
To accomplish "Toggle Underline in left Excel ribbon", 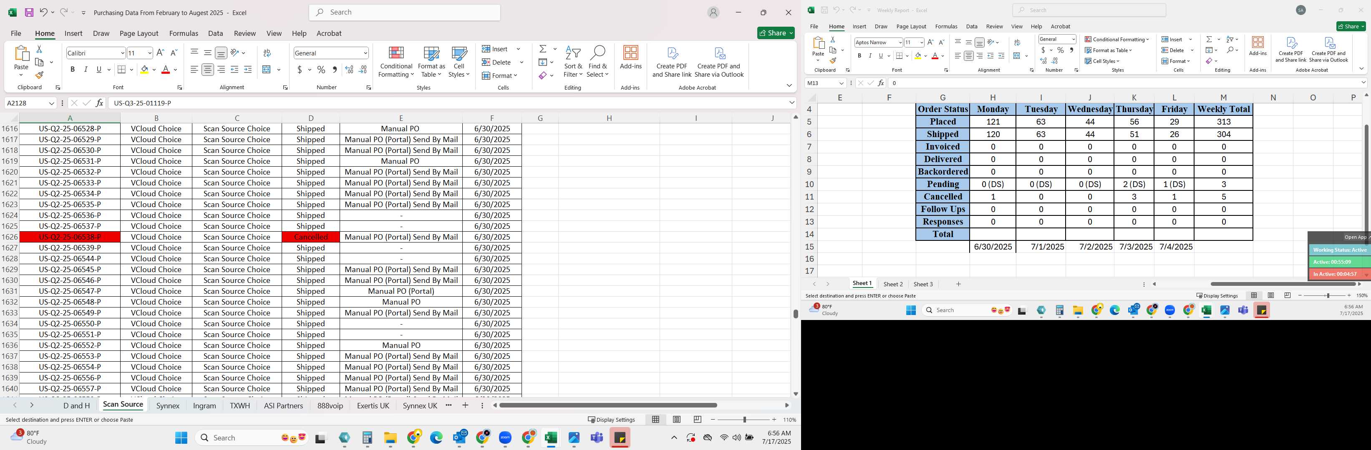I will (x=99, y=70).
